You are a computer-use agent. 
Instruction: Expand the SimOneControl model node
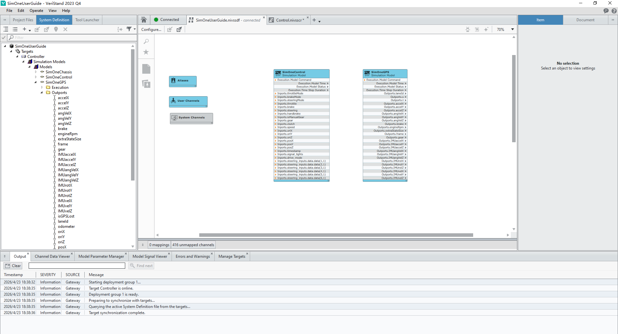(x=36, y=77)
